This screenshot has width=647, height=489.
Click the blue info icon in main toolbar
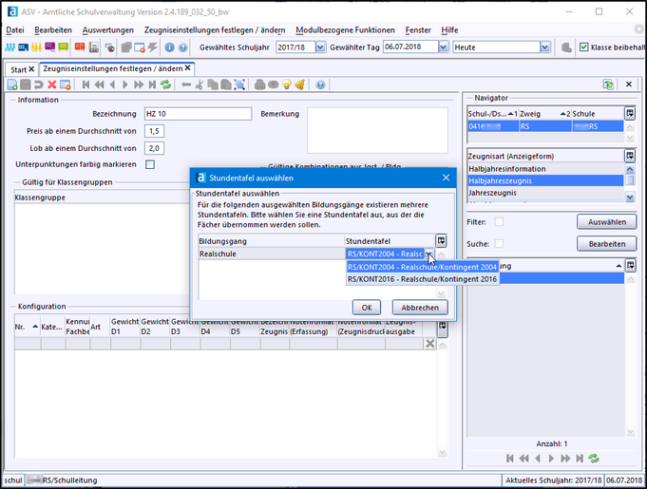coord(169,47)
